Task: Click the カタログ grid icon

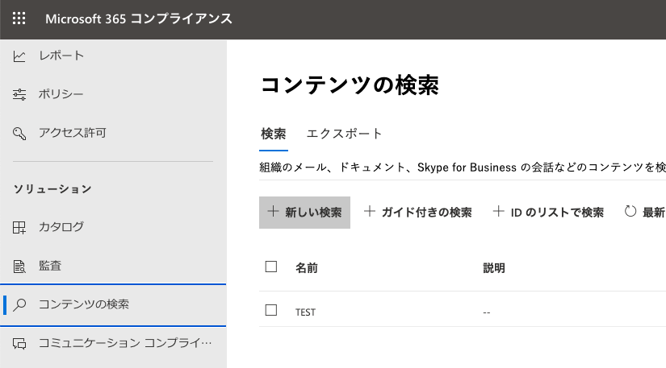Action: 19,227
